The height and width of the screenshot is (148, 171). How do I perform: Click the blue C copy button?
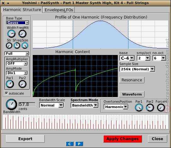click(x=70, y=144)
